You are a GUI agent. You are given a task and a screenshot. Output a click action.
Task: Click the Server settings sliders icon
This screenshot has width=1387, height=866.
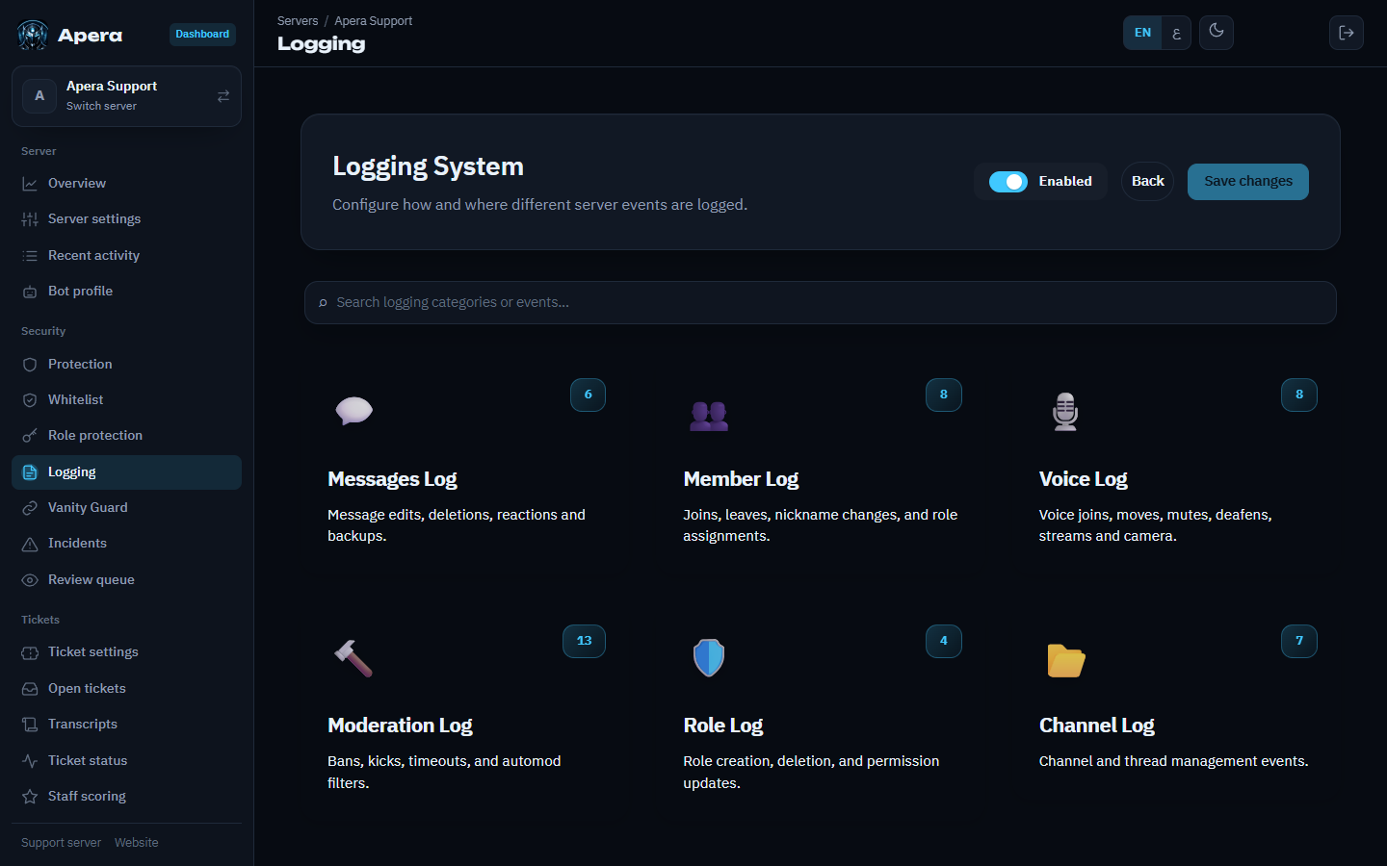(x=30, y=219)
